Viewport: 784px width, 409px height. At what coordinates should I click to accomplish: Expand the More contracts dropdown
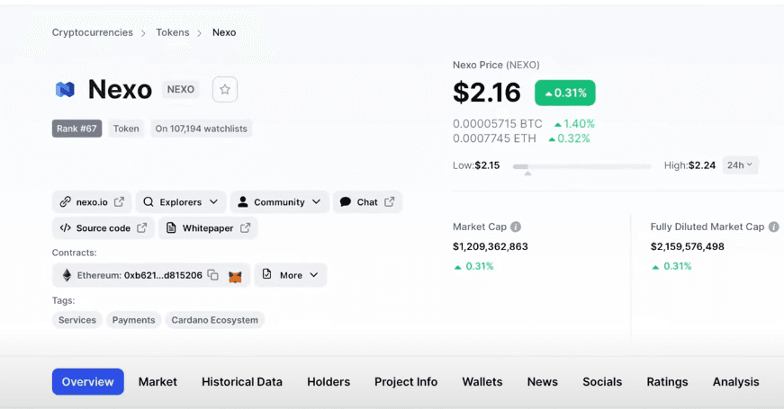291,275
